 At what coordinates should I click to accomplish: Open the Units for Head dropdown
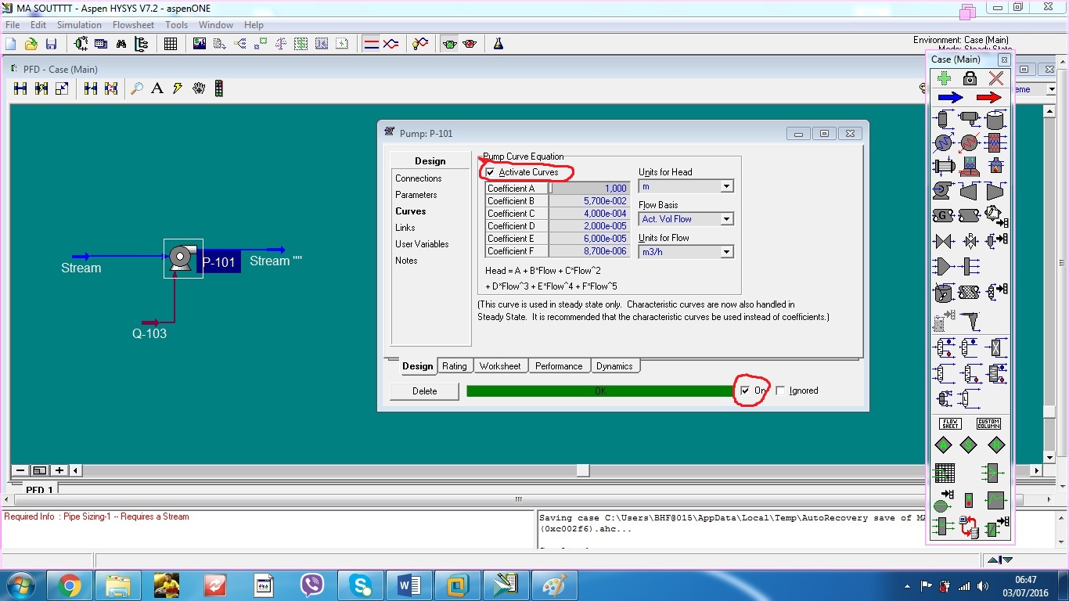(x=726, y=186)
